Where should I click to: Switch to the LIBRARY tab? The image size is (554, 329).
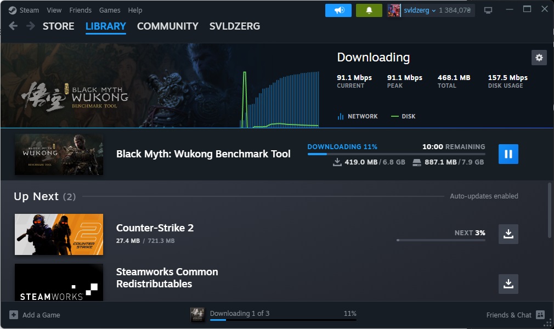(x=106, y=26)
